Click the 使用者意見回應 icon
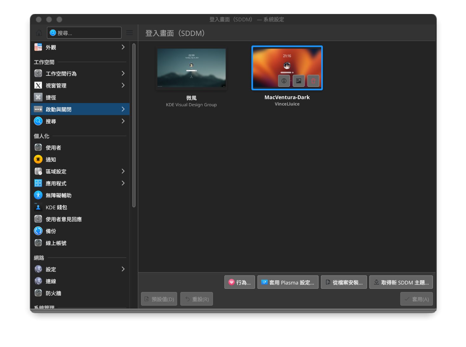 click(x=38, y=219)
